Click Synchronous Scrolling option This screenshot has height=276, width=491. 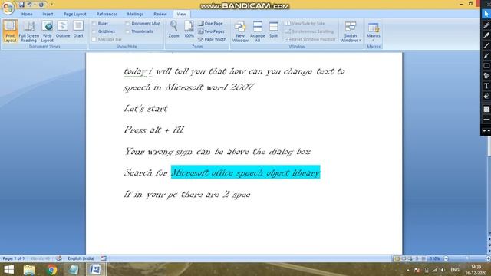tap(309, 31)
